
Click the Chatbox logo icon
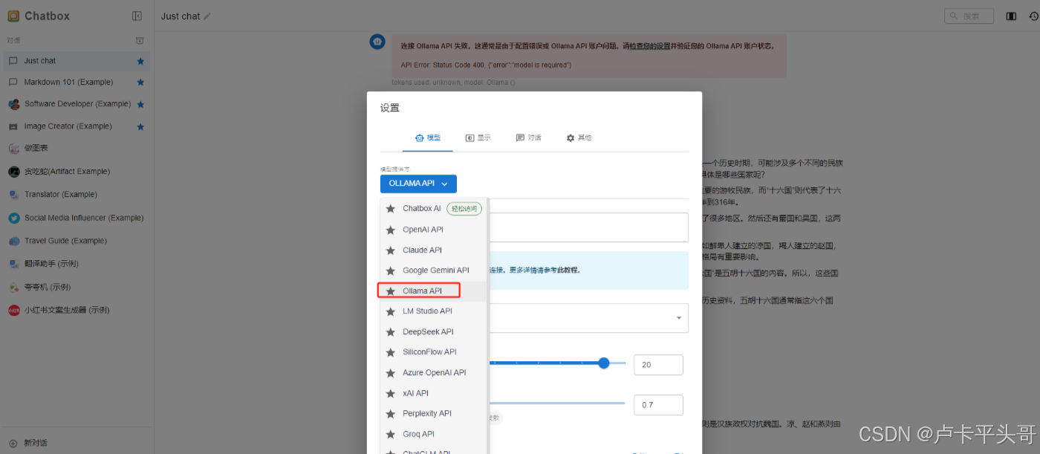13,16
